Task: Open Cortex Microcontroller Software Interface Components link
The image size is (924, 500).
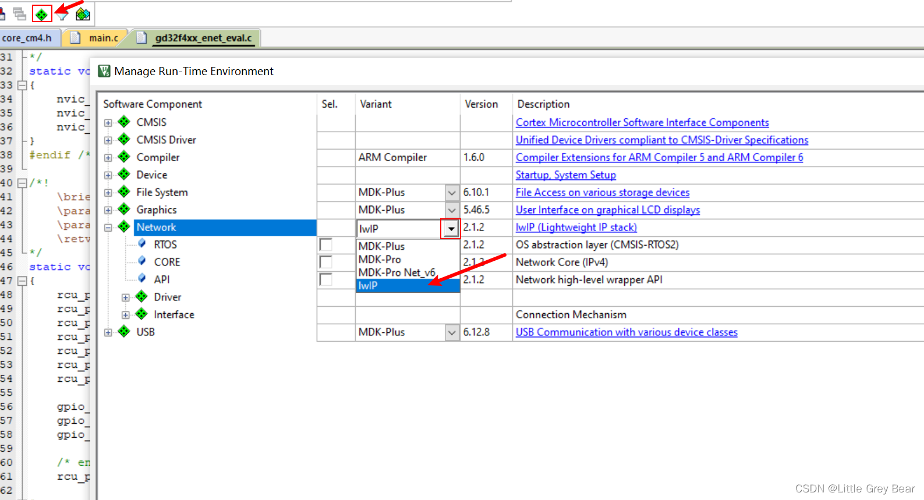Action: [x=642, y=122]
